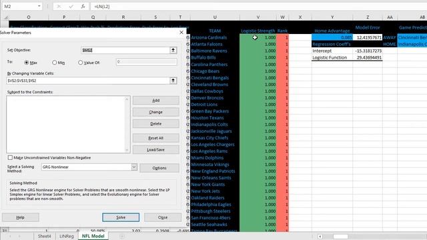Select the NFL Model sheet tab

pos(93,236)
